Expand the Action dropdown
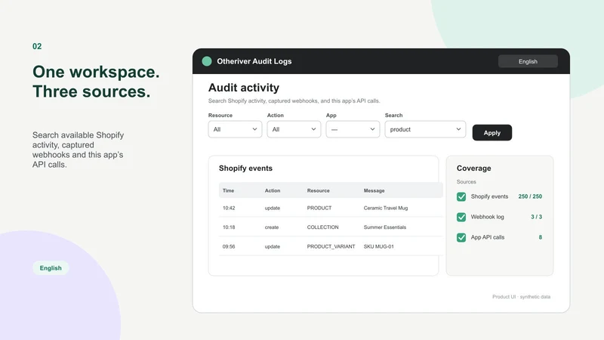Image resolution: width=604 pixels, height=340 pixels. coord(294,129)
